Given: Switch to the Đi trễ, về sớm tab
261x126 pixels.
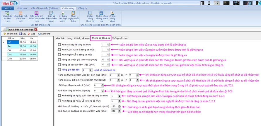Looking at the screenshot, I should (81, 38).
